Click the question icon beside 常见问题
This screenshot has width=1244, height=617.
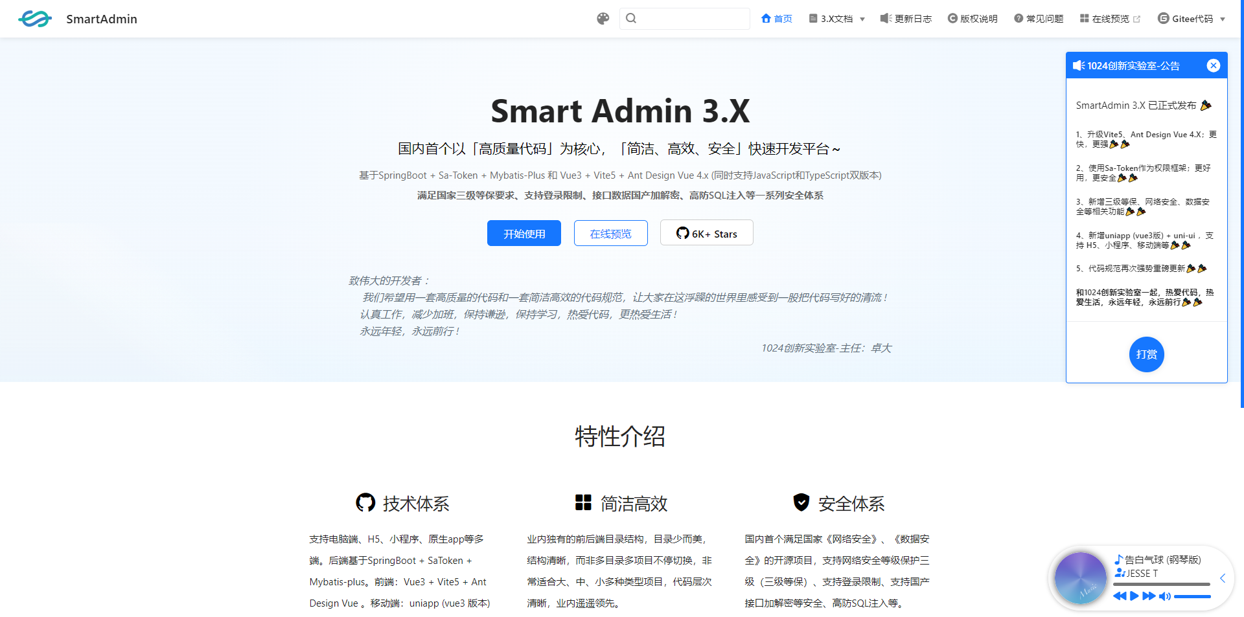pos(1019,18)
